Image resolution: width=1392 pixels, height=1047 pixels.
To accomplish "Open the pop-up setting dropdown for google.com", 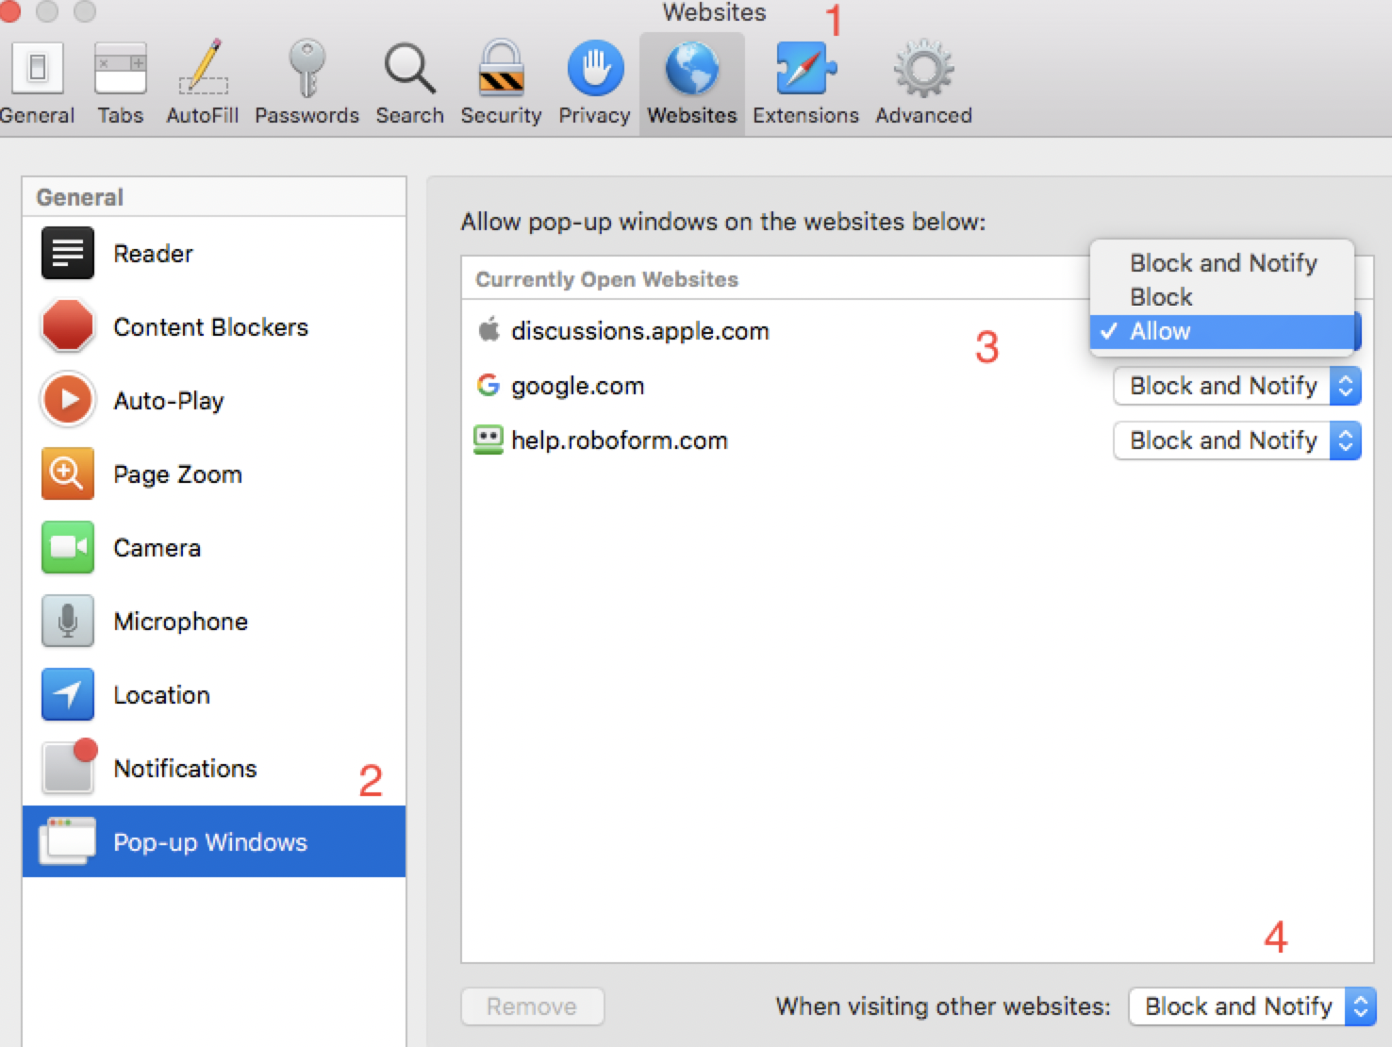I will [x=1237, y=386].
